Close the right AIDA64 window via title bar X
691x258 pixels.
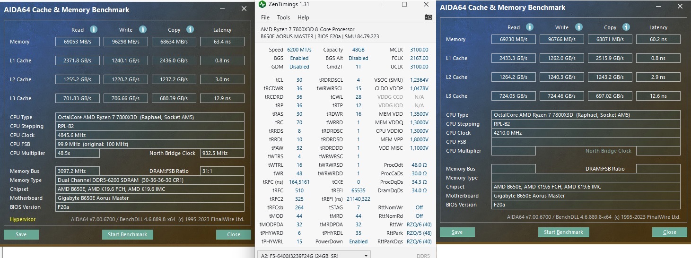click(x=680, y=6)
